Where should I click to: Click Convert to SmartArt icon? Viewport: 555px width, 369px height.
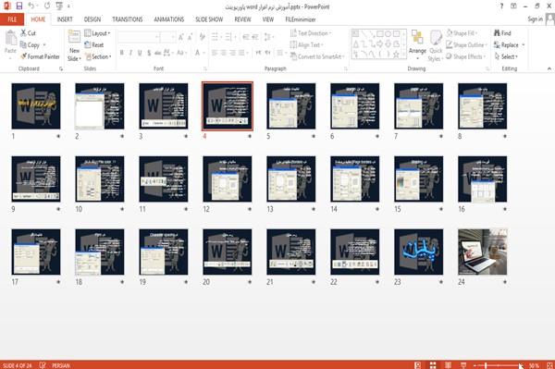point(293,56)
